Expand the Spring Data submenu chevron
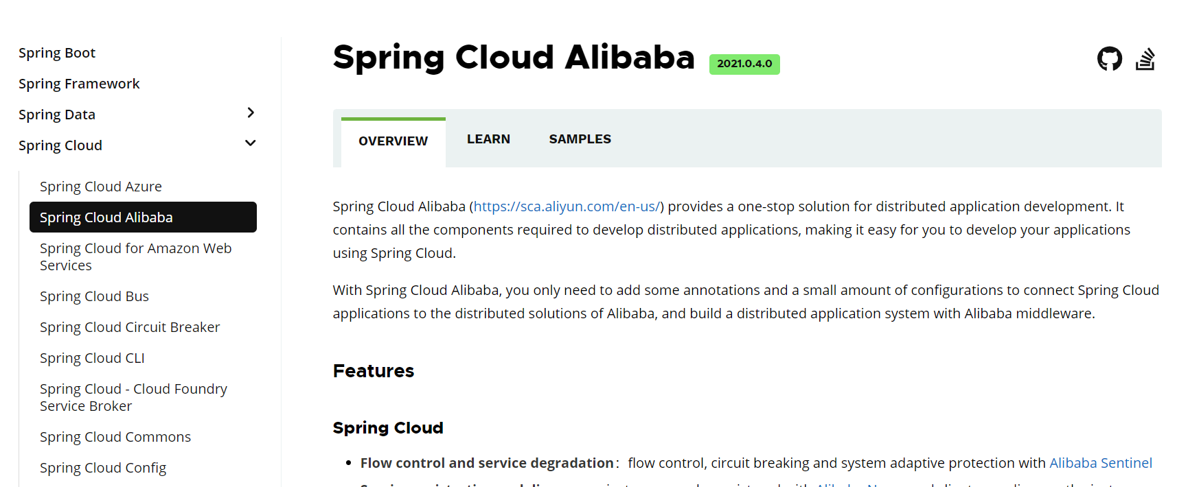Viewport: 1188px width, 487px height. tap(251, 112)
